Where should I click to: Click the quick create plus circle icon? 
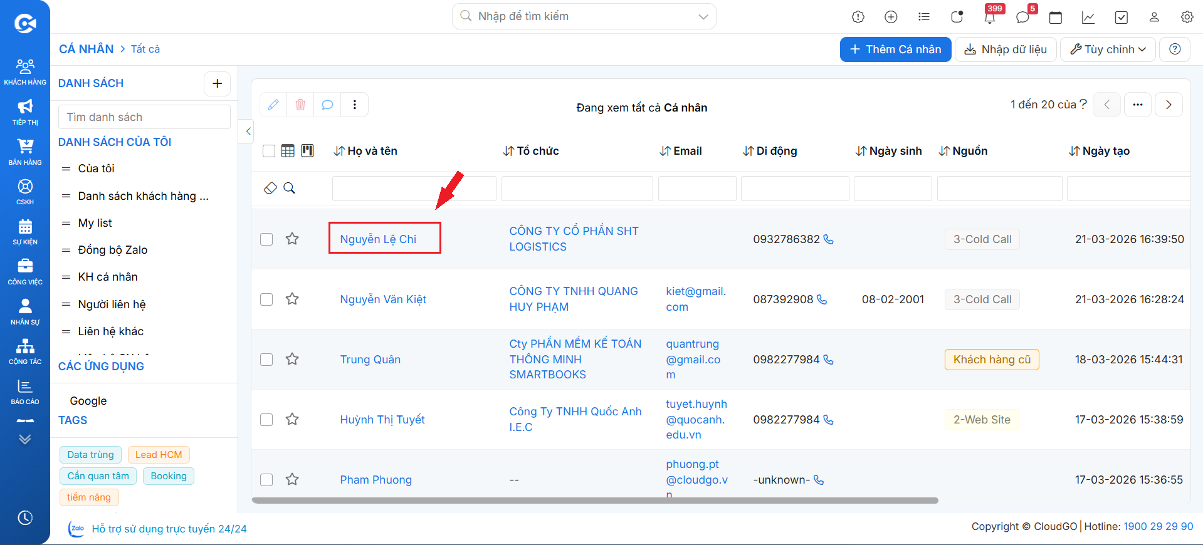(891, 17)
